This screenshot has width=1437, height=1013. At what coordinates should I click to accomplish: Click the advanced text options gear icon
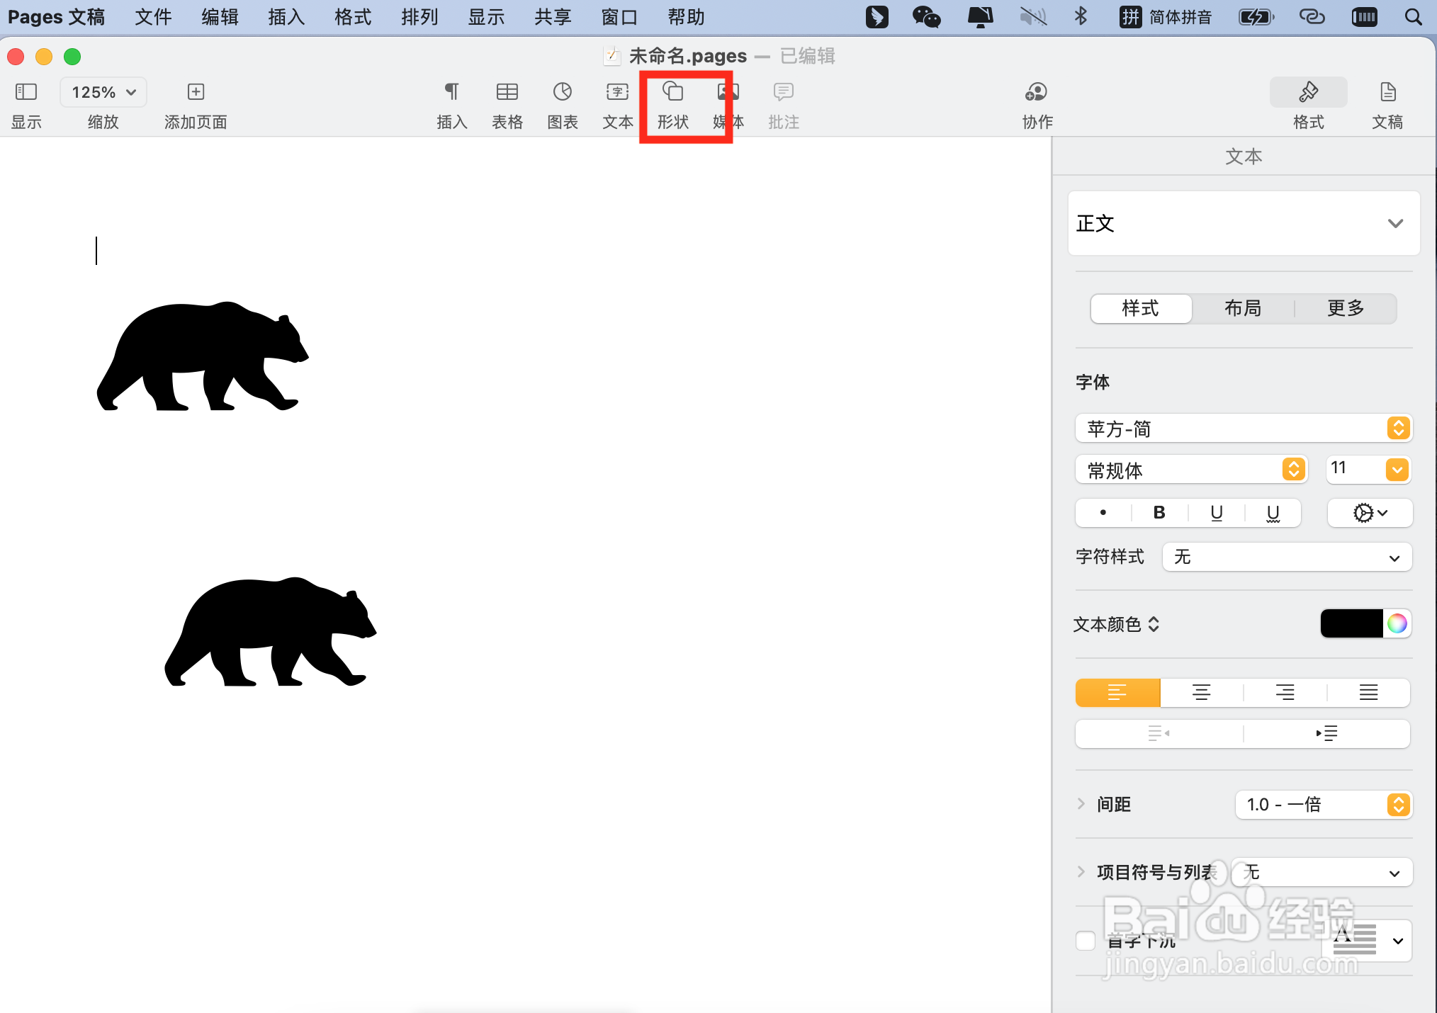(x=1369, y=513)
